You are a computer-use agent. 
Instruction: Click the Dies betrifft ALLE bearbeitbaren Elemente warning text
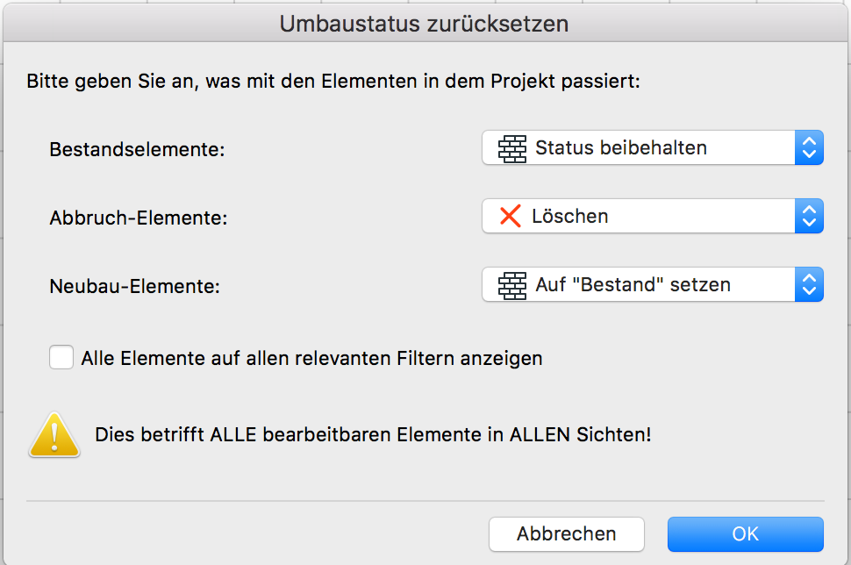coord(373,434)
